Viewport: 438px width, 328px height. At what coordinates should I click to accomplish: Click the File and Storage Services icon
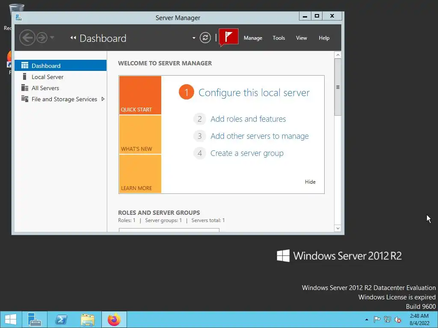tap(25, 99)
